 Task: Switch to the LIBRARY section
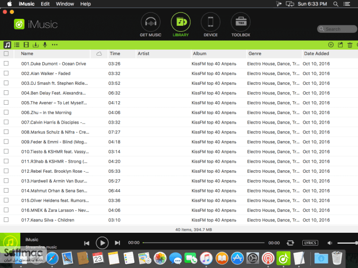[x=180, y=25]
